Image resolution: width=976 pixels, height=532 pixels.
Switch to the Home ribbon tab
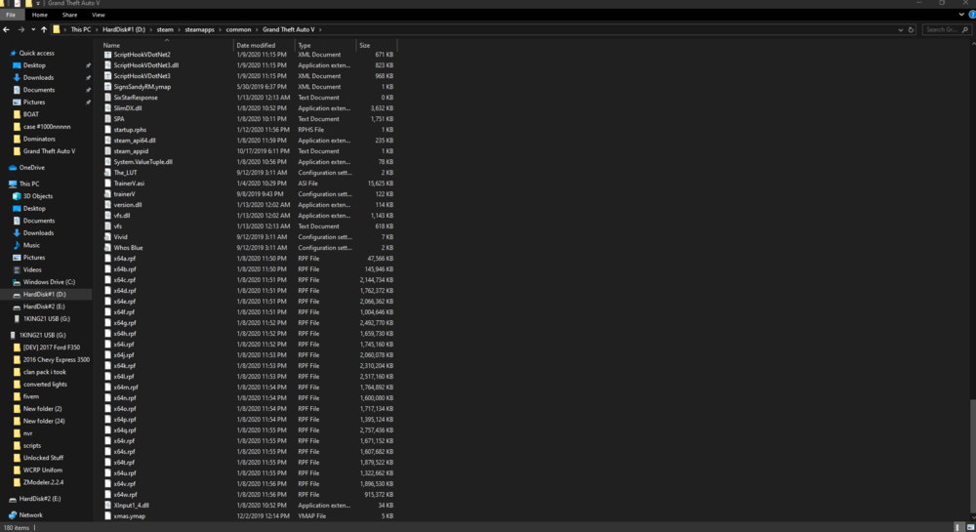click(39, 15)
